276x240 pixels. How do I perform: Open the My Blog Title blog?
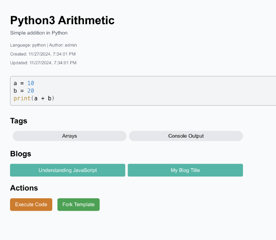[x=185, y=170]
